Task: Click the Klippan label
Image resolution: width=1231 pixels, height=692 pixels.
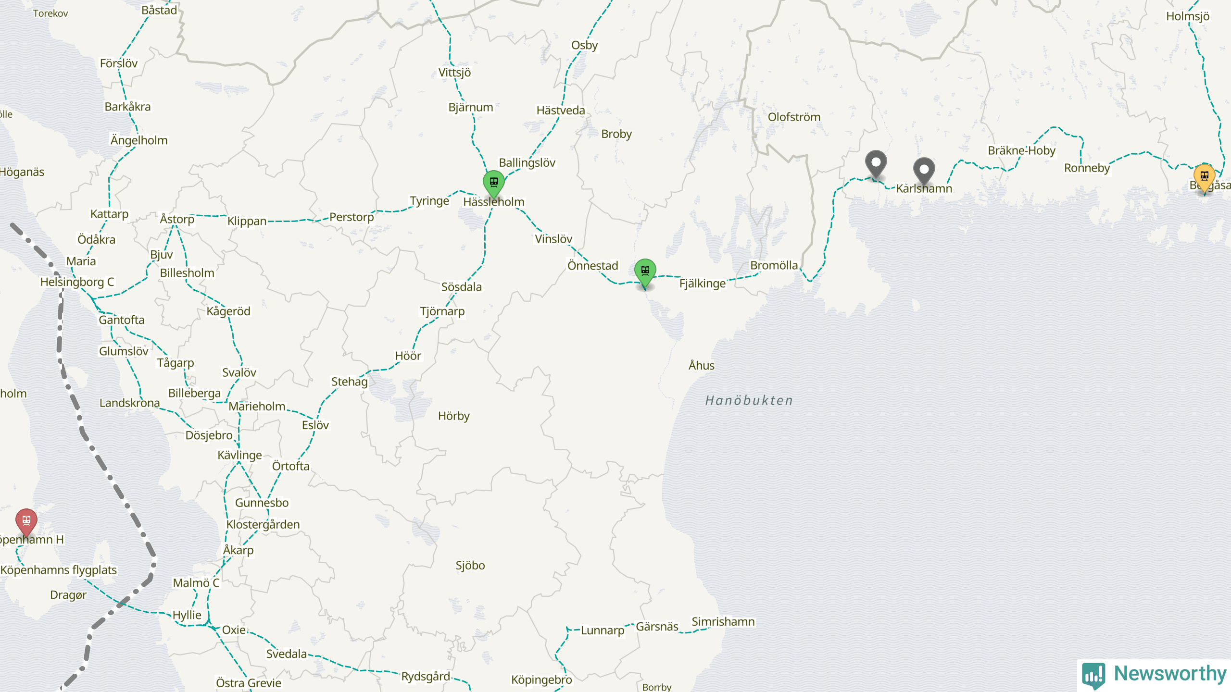Action: point(247,222)
